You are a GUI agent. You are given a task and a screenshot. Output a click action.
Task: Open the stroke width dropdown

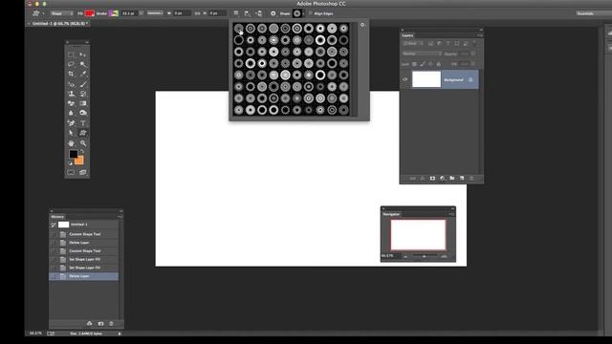point(141,13)
